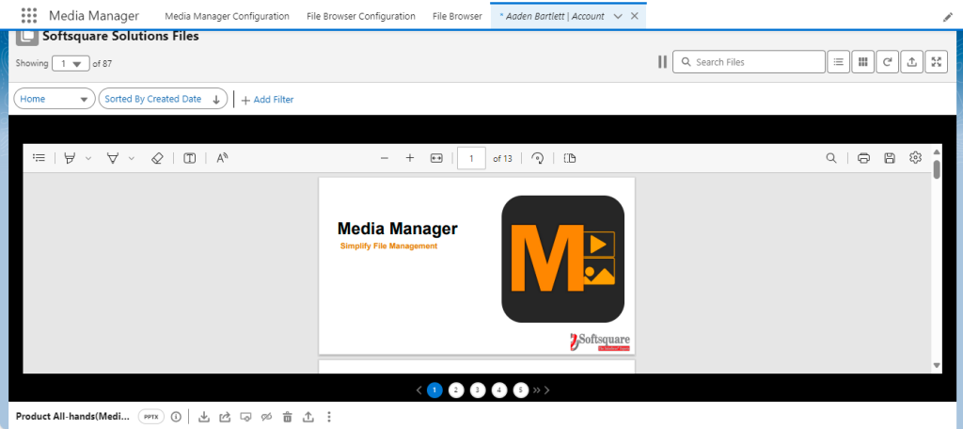Image resolution: width=963 pixels, height=429 pixels.
Task: Expand the highlighter tool options arrow
Action: [x=87, y=158]
